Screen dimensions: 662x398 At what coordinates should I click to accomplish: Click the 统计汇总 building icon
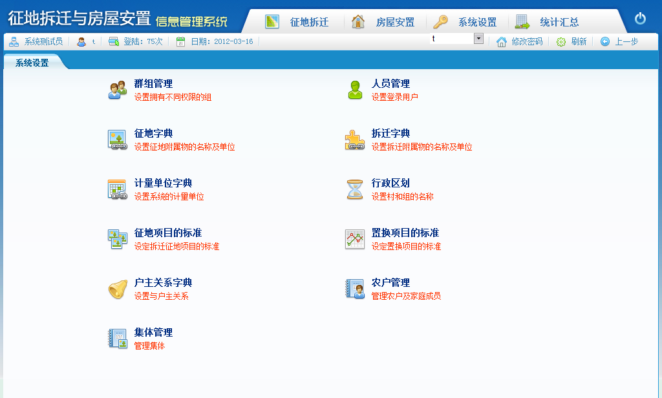pos(522,21)
